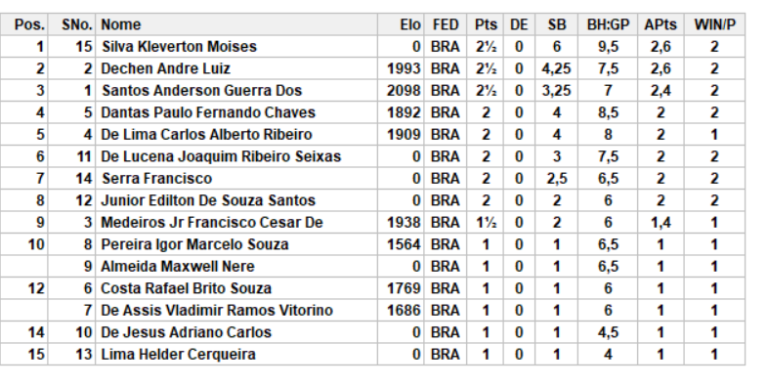Select player Silva Kleverton Moises
767x387 pixels.
(x=179, y=47)
